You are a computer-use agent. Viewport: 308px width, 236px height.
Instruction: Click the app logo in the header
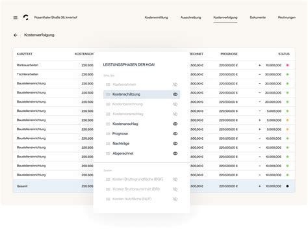[26, 18]
